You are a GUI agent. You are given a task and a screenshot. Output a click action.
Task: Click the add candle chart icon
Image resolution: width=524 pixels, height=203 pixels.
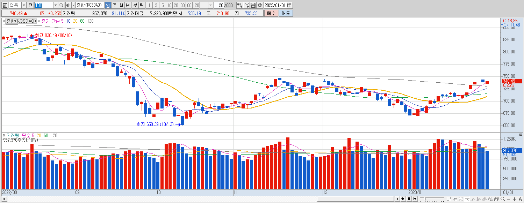pyautogui.click(x=239, y=5)
